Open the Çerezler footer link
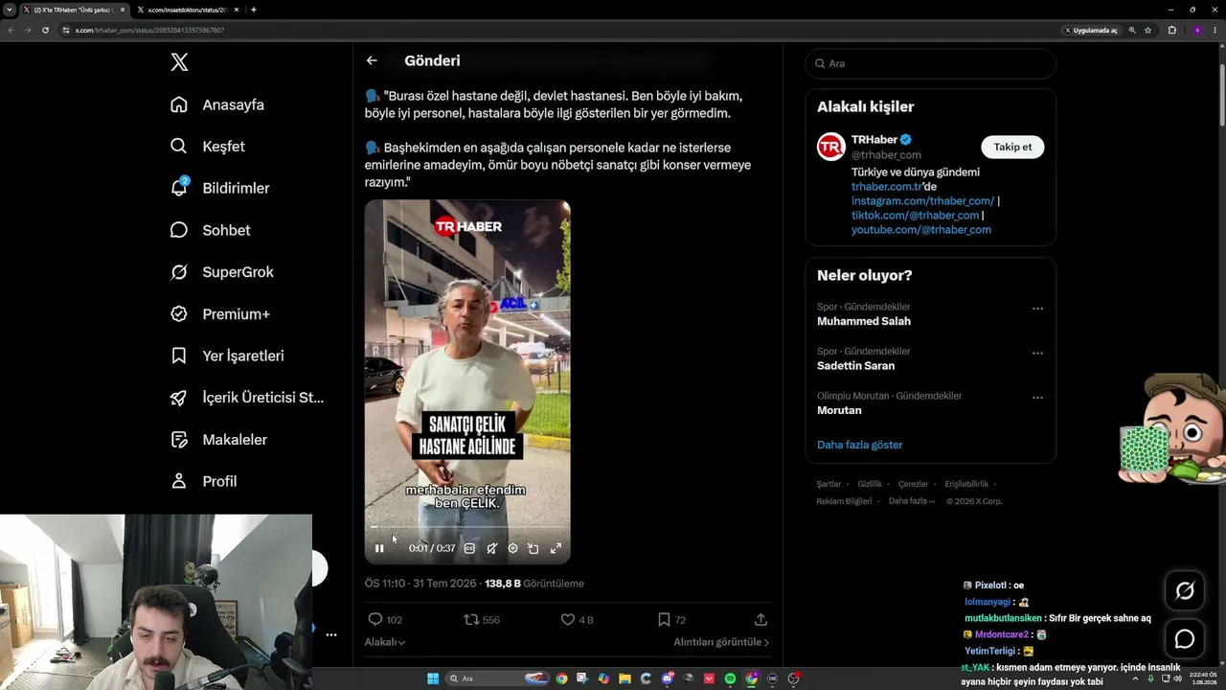The image size is (1226, 690). (x=914, y=484)
